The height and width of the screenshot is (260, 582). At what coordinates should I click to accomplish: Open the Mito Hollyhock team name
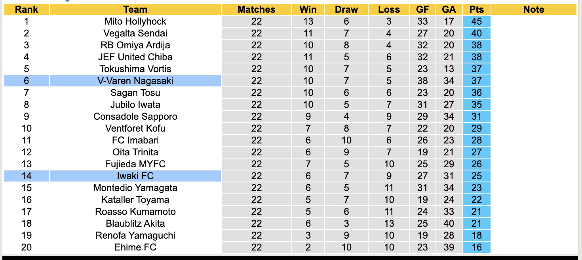135,21
